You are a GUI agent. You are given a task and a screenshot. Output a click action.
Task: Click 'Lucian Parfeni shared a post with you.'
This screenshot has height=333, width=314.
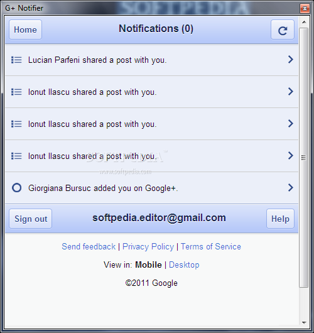tap(97, 60)
